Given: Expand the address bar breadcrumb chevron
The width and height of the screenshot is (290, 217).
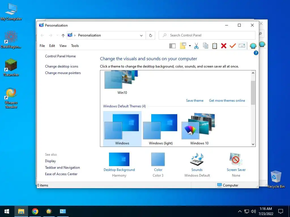Looking at the screenshot, I should point(75,35).
